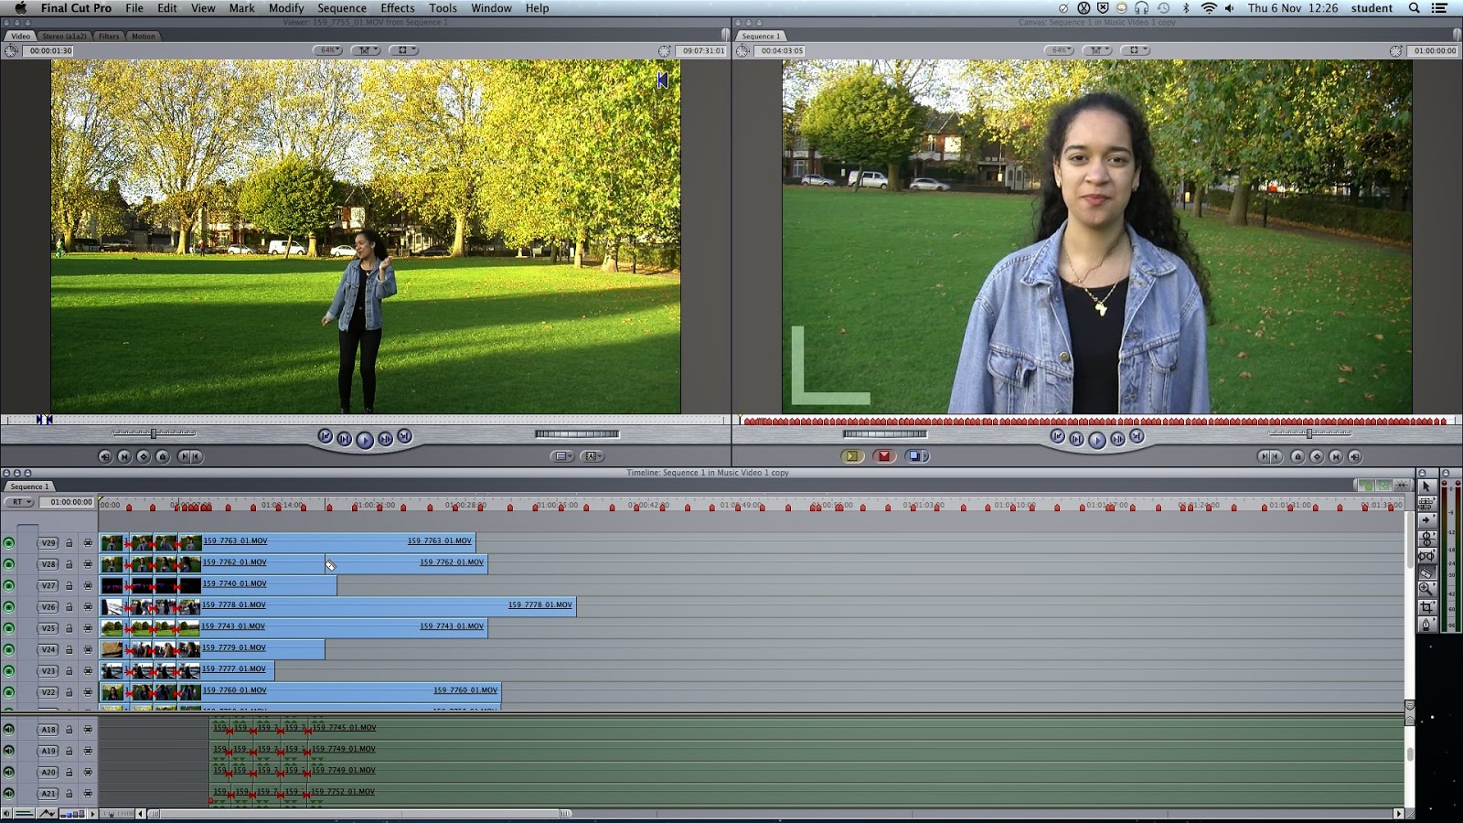Image resolution: width=1463 pixels, height=823 pixels.
Task: Adjust the Canvas shuttle control slider
Action: (x=1309, y=433)
